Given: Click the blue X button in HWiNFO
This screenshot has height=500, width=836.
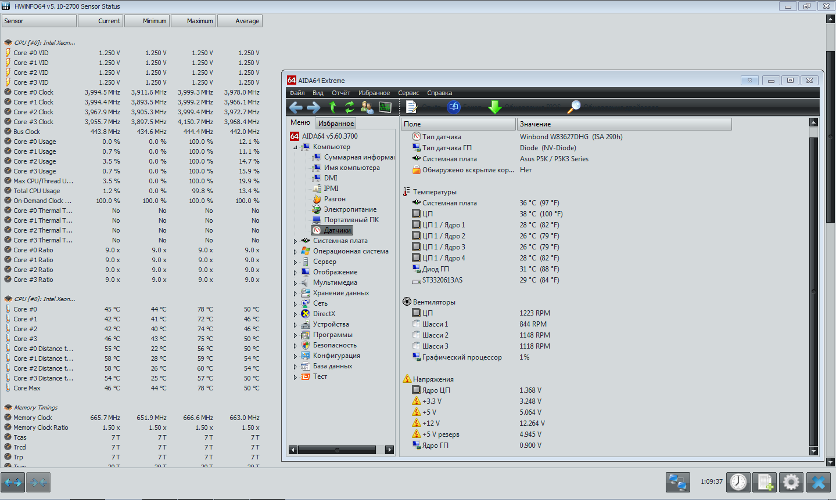Looking at the screenshot, I should [x=819, y=482].
